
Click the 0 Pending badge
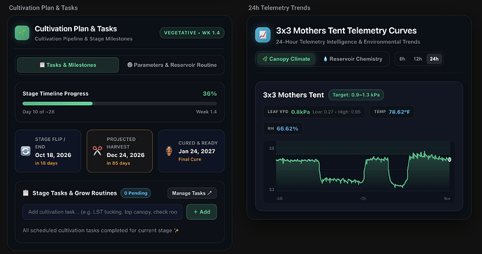pyautogui.click(x=136, y=193)
